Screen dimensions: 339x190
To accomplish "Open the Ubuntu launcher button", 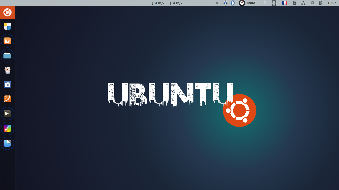I will click(x=7, y=12).
